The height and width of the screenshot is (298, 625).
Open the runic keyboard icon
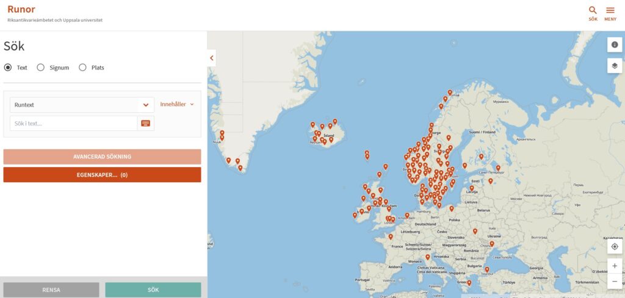146,124
